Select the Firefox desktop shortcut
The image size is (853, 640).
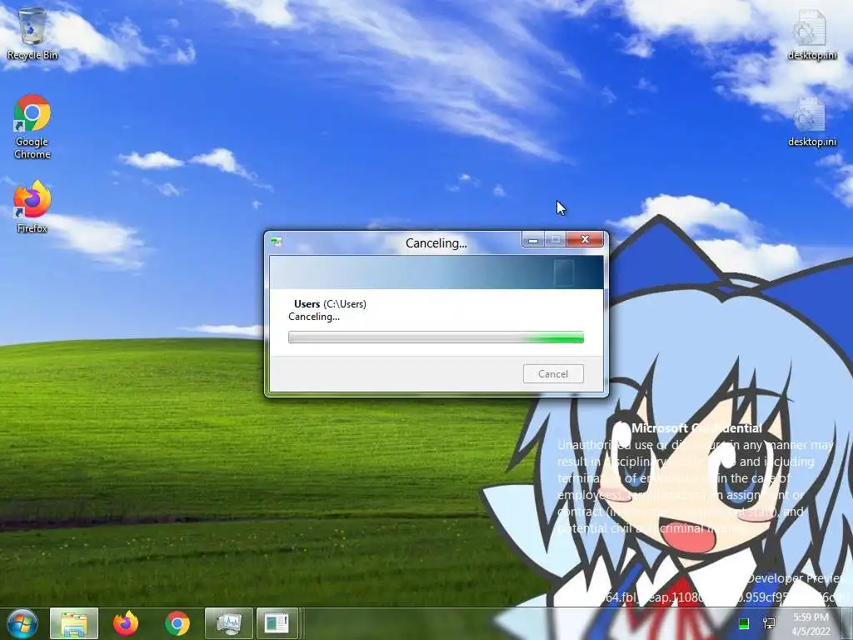[32, 207]
